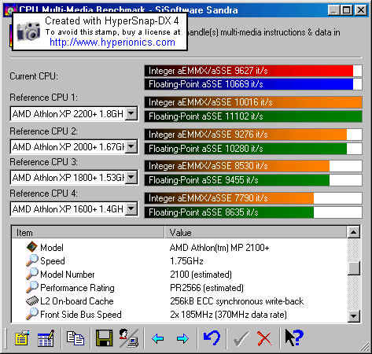Go forward with the right cyan arrow
The height and width of the screenshot is (354, 372).
click(x=182, y=338)
